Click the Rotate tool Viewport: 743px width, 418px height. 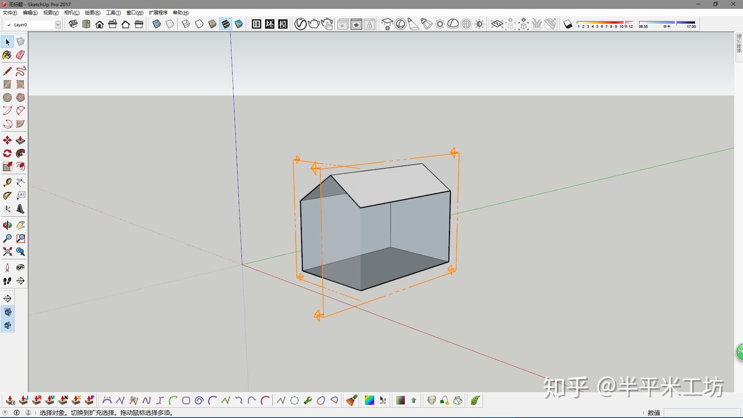(7, 154)
